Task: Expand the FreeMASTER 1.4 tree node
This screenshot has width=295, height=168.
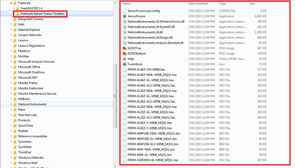Action: tap(14, 8)
